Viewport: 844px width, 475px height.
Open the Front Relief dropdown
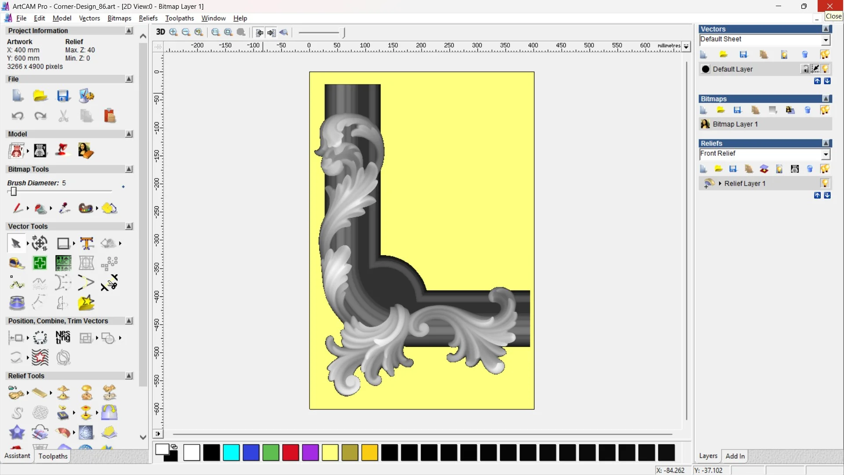826,154
